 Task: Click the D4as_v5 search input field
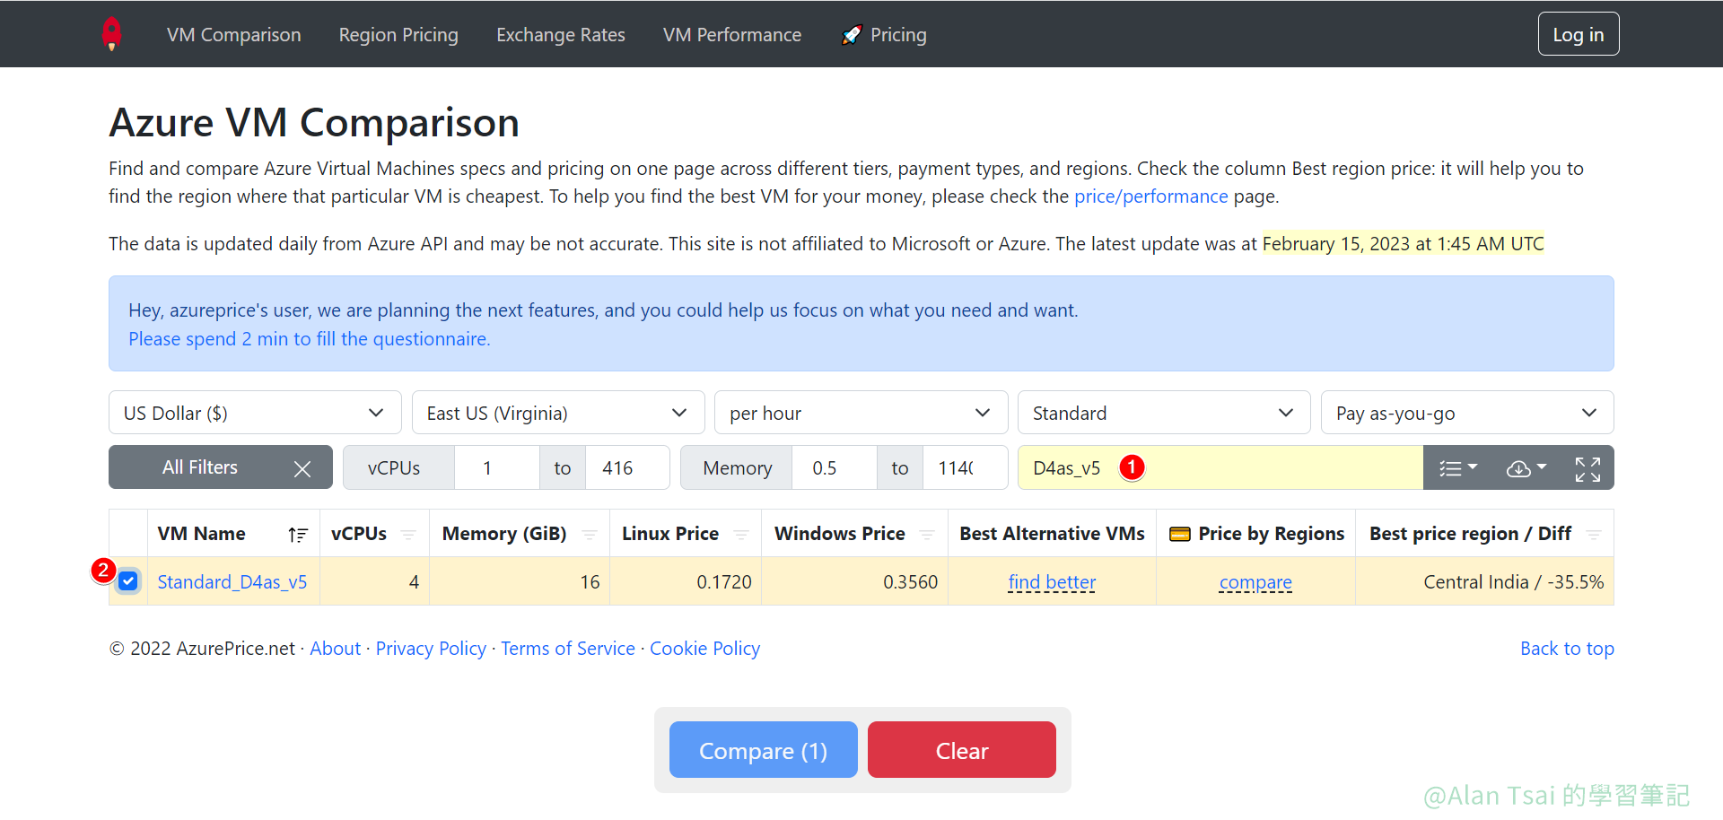pyautogui.click(x=1220, y=467)
